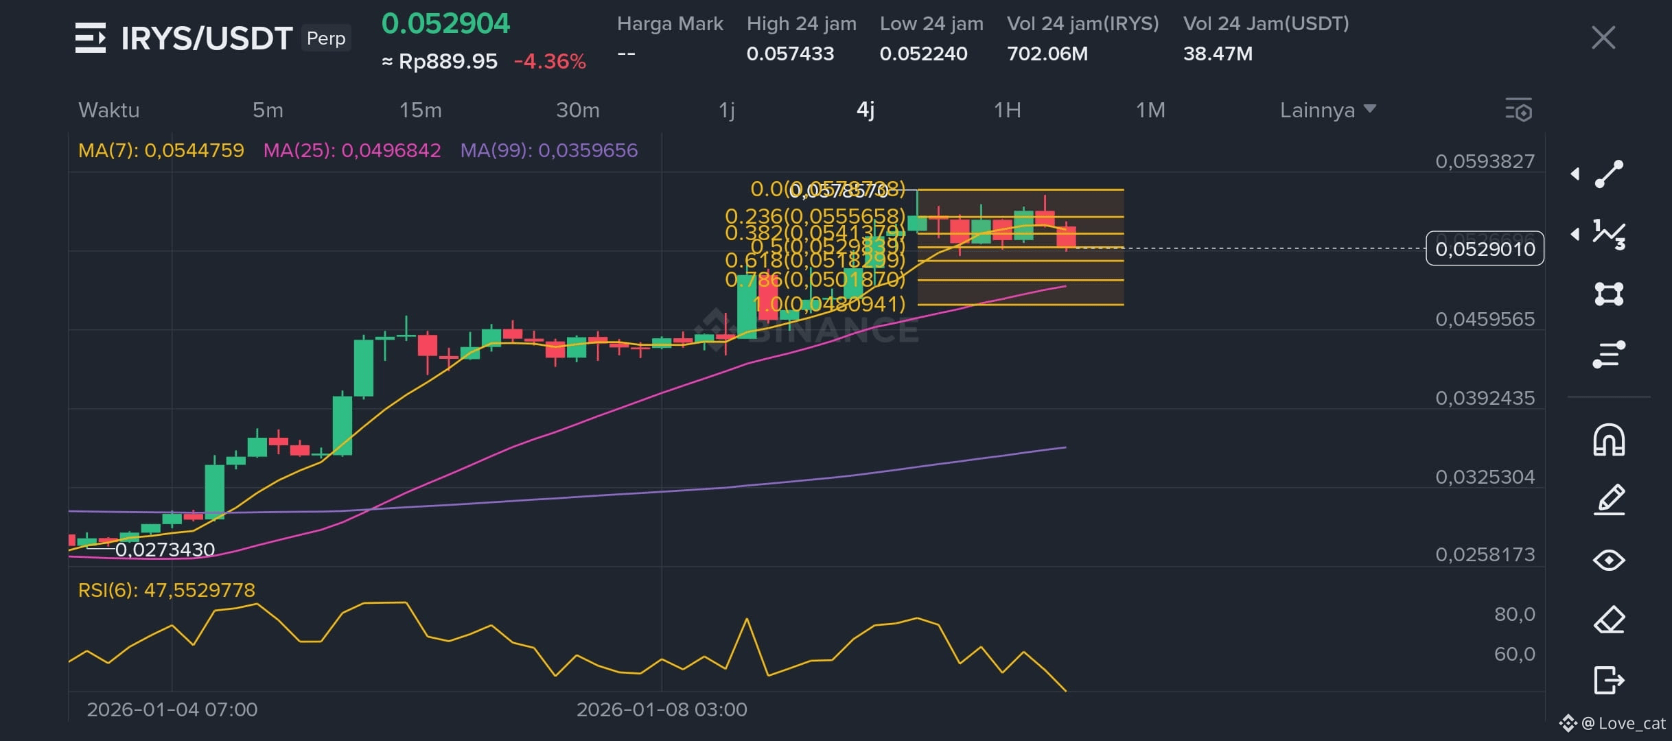
Task: Click the RSI axis label 80,0
Action: click(x=1514, y=614)
